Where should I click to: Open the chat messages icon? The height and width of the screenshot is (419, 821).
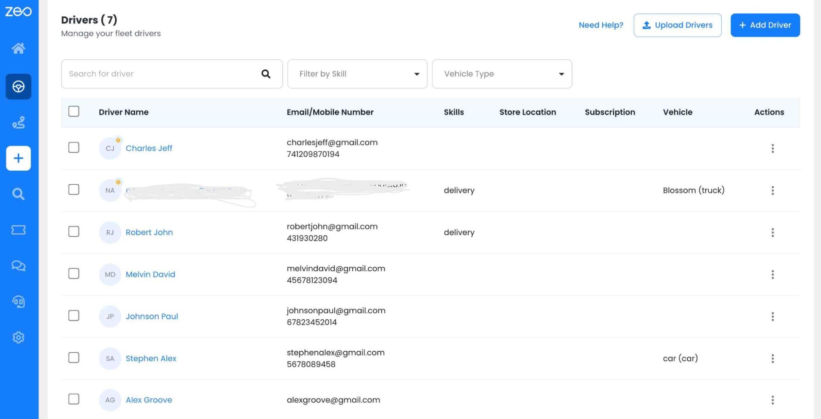tap(18, 266)
